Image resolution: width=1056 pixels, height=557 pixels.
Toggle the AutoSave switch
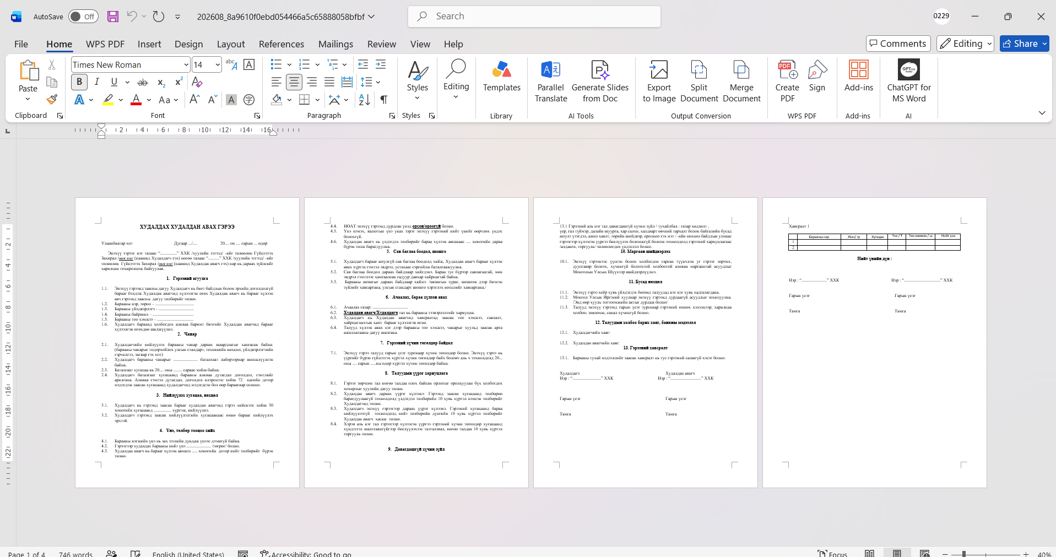pyautogui.click(x=83, y=17)
